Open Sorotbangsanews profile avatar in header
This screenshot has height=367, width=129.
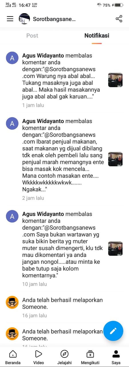point(24,19)
